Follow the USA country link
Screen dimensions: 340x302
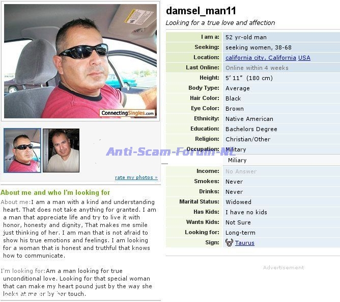(x=304, y=58)
